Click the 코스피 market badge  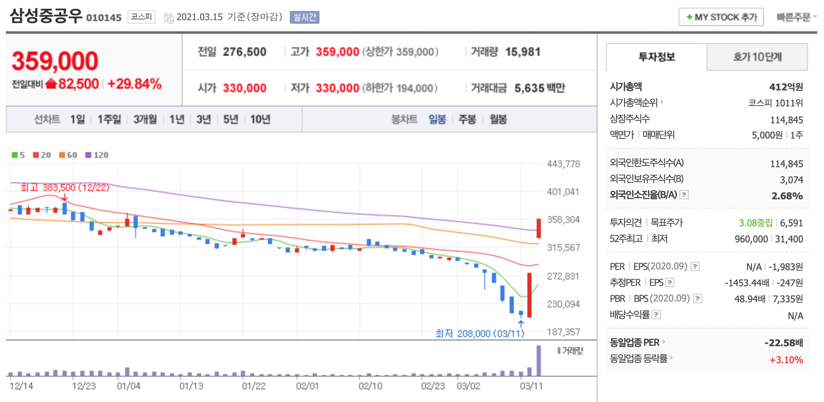click(142, 17)
